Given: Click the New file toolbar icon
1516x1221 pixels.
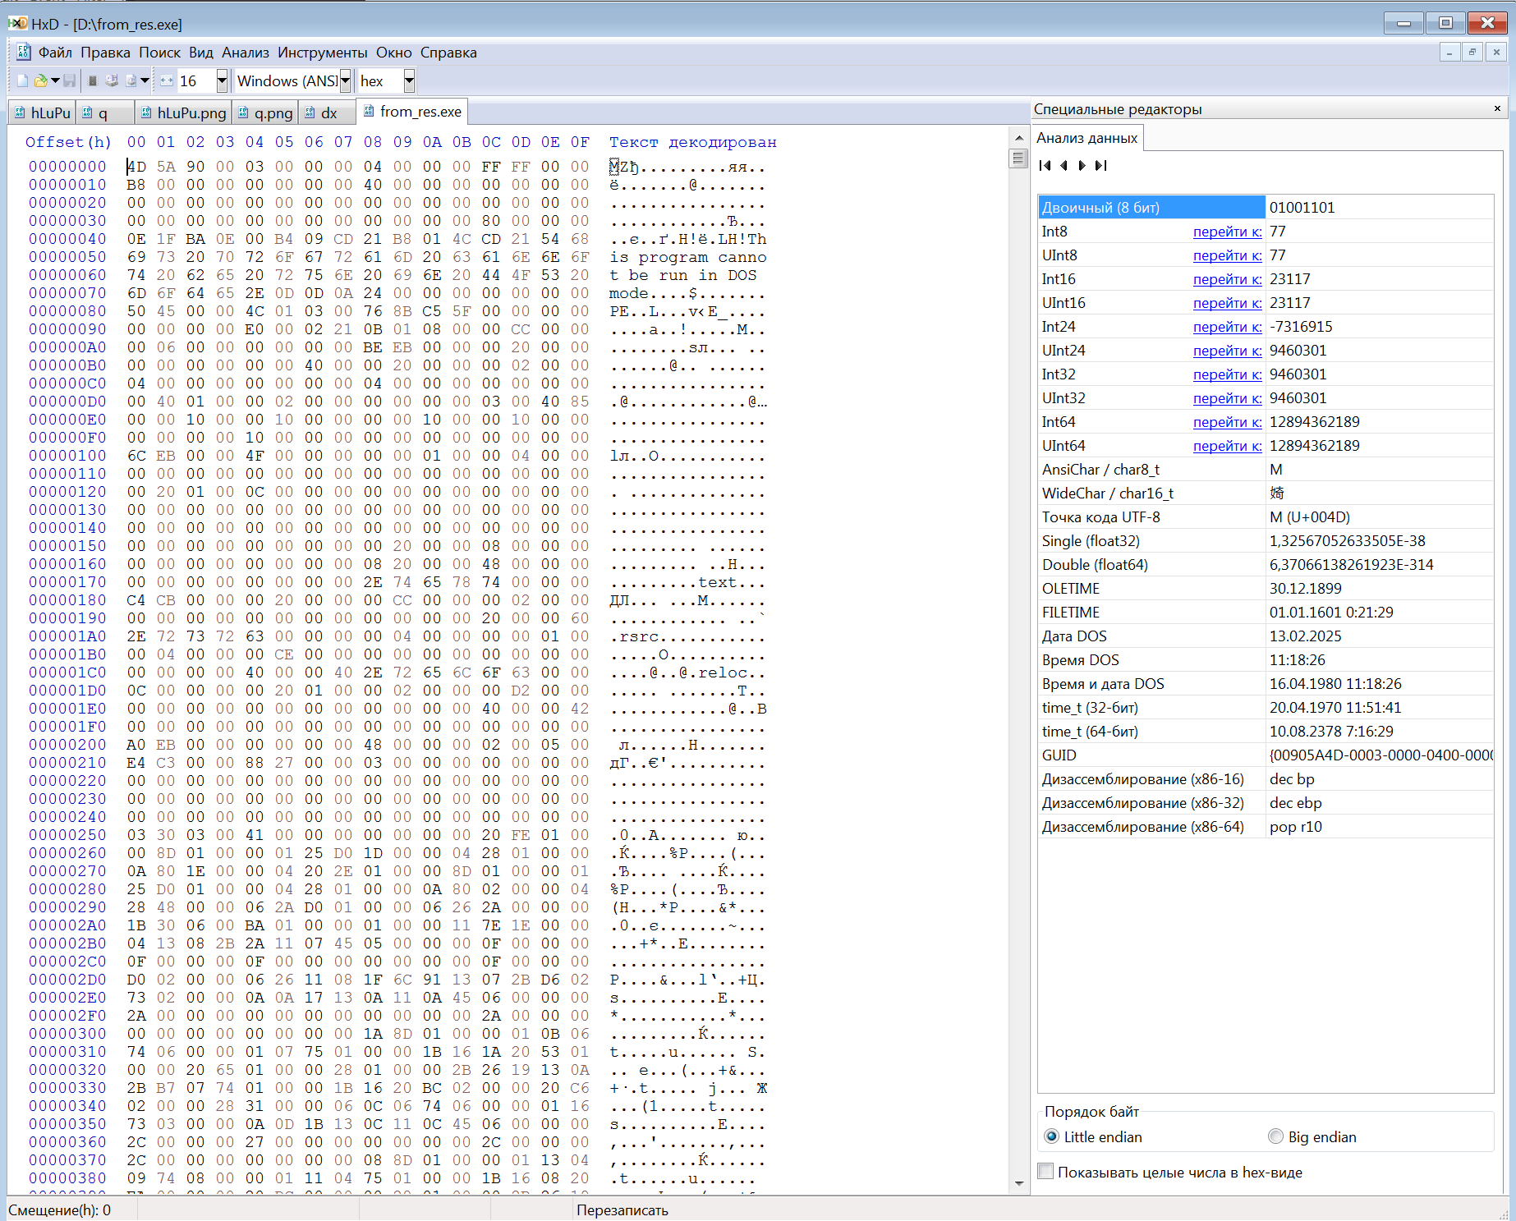Looking at the screenshot, I should pos(23,80).
